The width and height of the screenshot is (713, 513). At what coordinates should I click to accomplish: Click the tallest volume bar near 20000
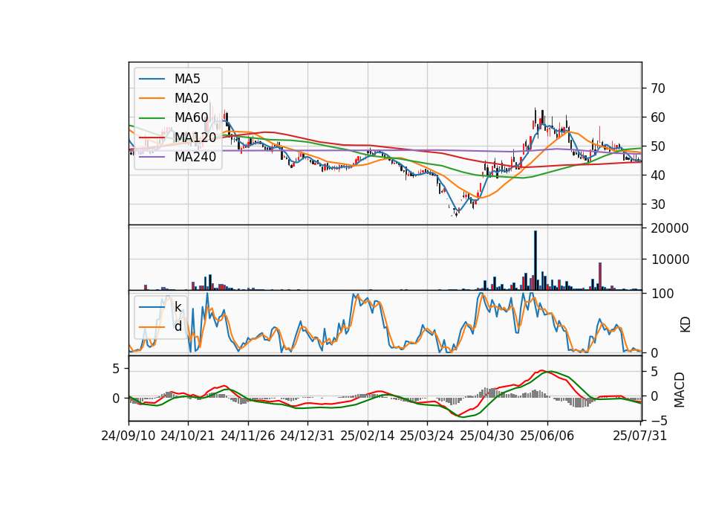(535, 260)
